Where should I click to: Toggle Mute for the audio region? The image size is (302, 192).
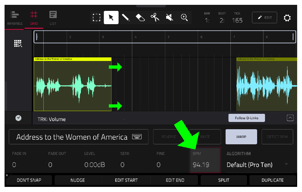coord(205,137)
